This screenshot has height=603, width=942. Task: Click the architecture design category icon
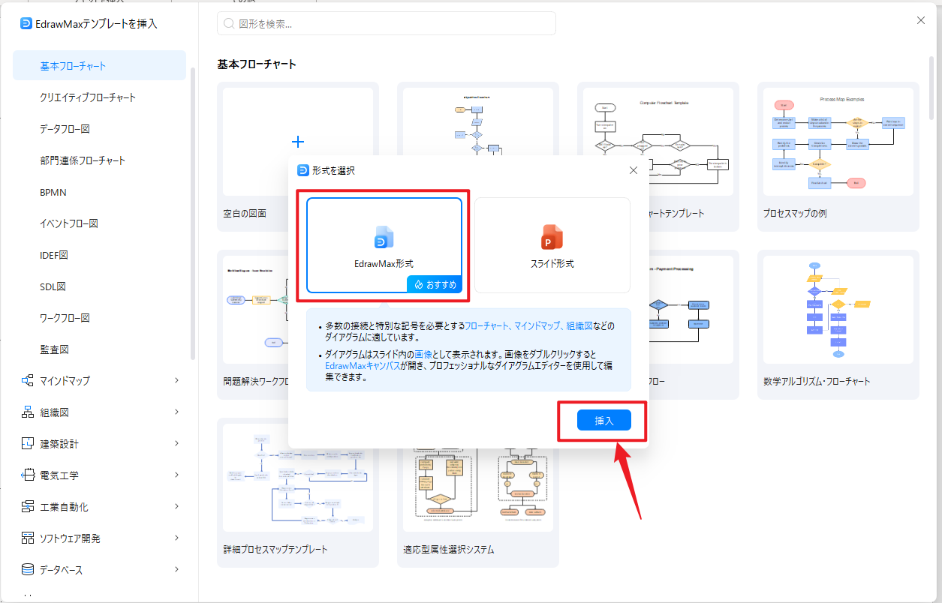coord(28,443)
